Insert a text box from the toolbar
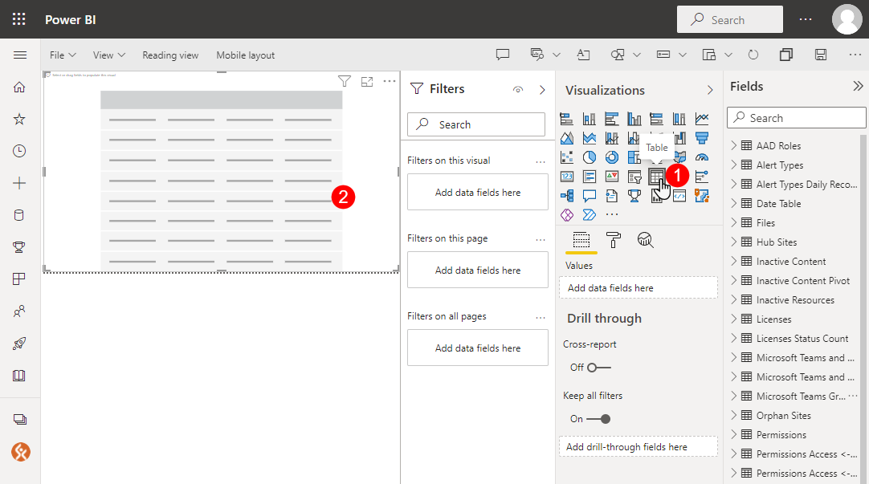This screenshot has width=869, height=484. coord(583,55)
